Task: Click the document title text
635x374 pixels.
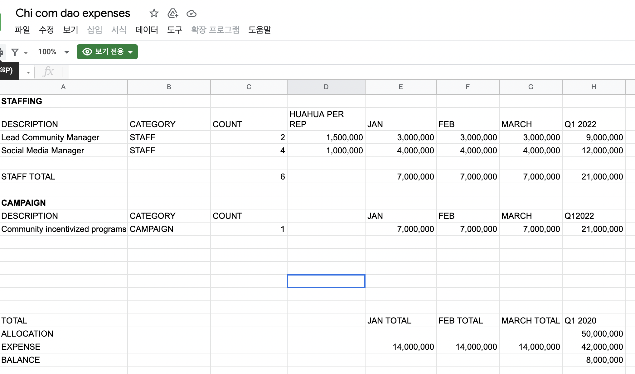Action: point(73,13)
